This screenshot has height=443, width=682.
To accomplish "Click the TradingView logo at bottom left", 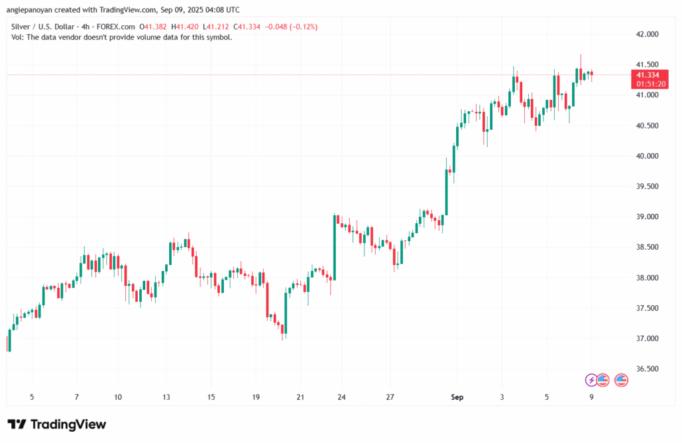I will pyautogui.click(x=57, y=424).
